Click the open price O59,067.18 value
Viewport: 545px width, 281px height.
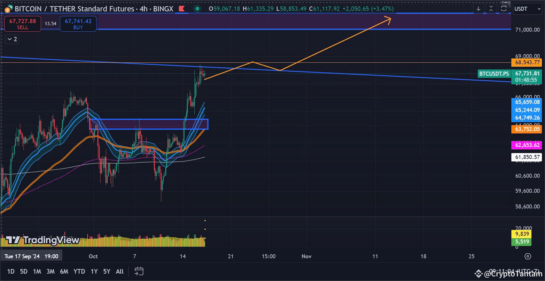click(x=224, y=9)
